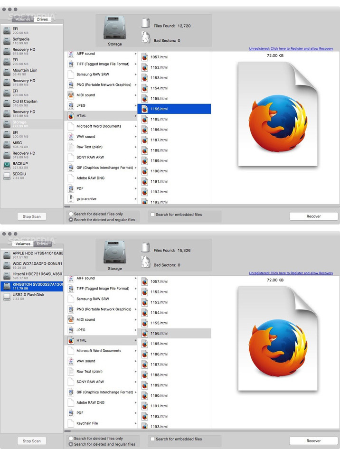Click Firefox document preview in top window
Viewport: 340px width, 449px height.
tap(278, 114)
